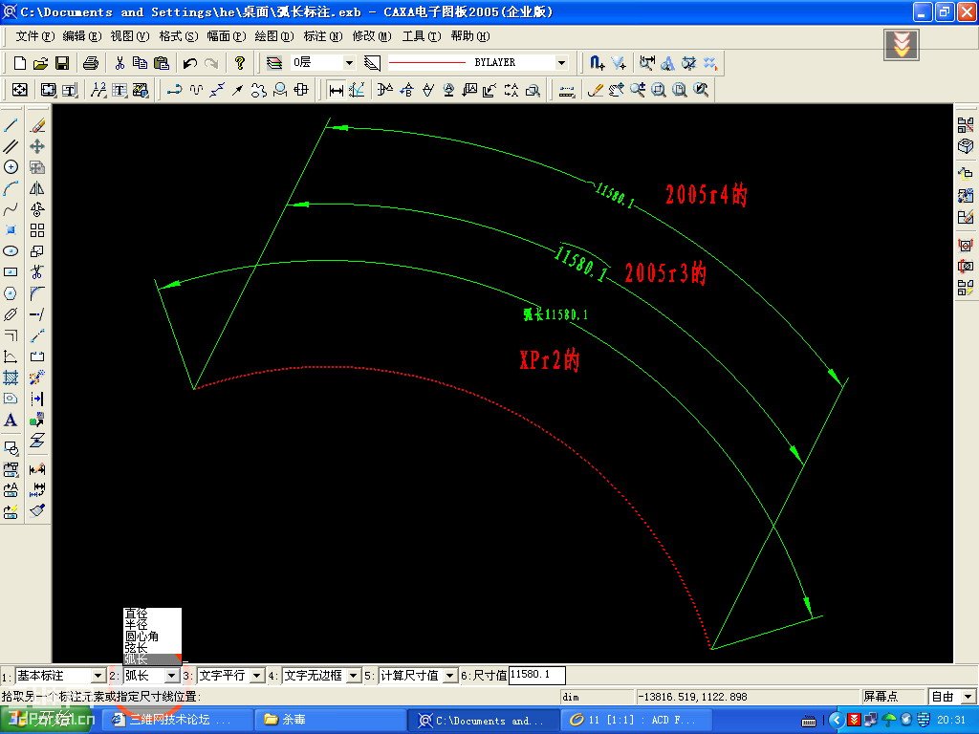Select the Circle drawing tool

[11, 167]
